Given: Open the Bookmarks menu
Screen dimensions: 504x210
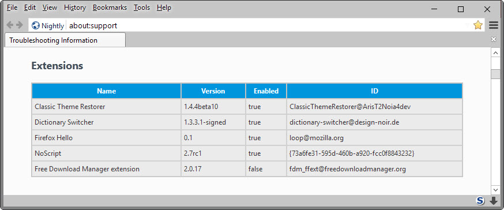Looking at the screenshot, I should (110, 7).
